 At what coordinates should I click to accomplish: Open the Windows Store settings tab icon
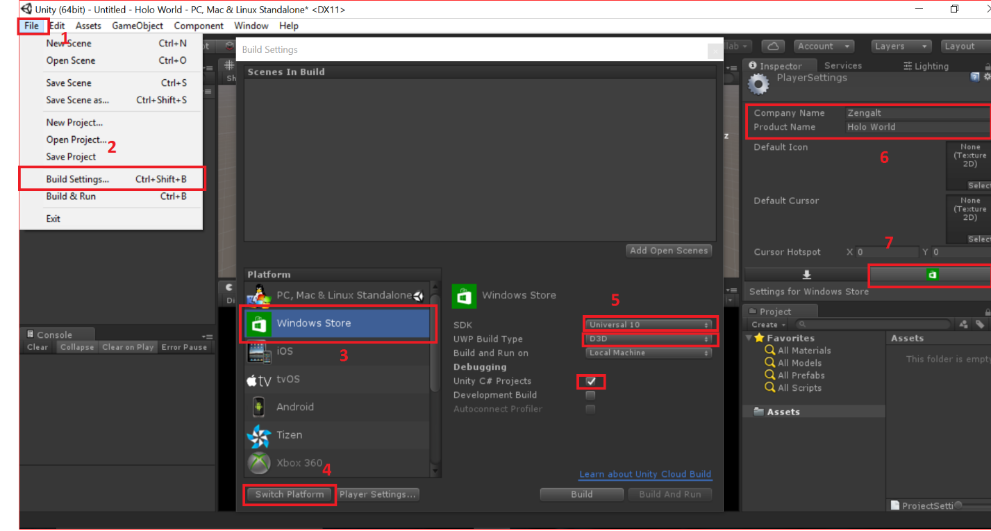[932, 275]
